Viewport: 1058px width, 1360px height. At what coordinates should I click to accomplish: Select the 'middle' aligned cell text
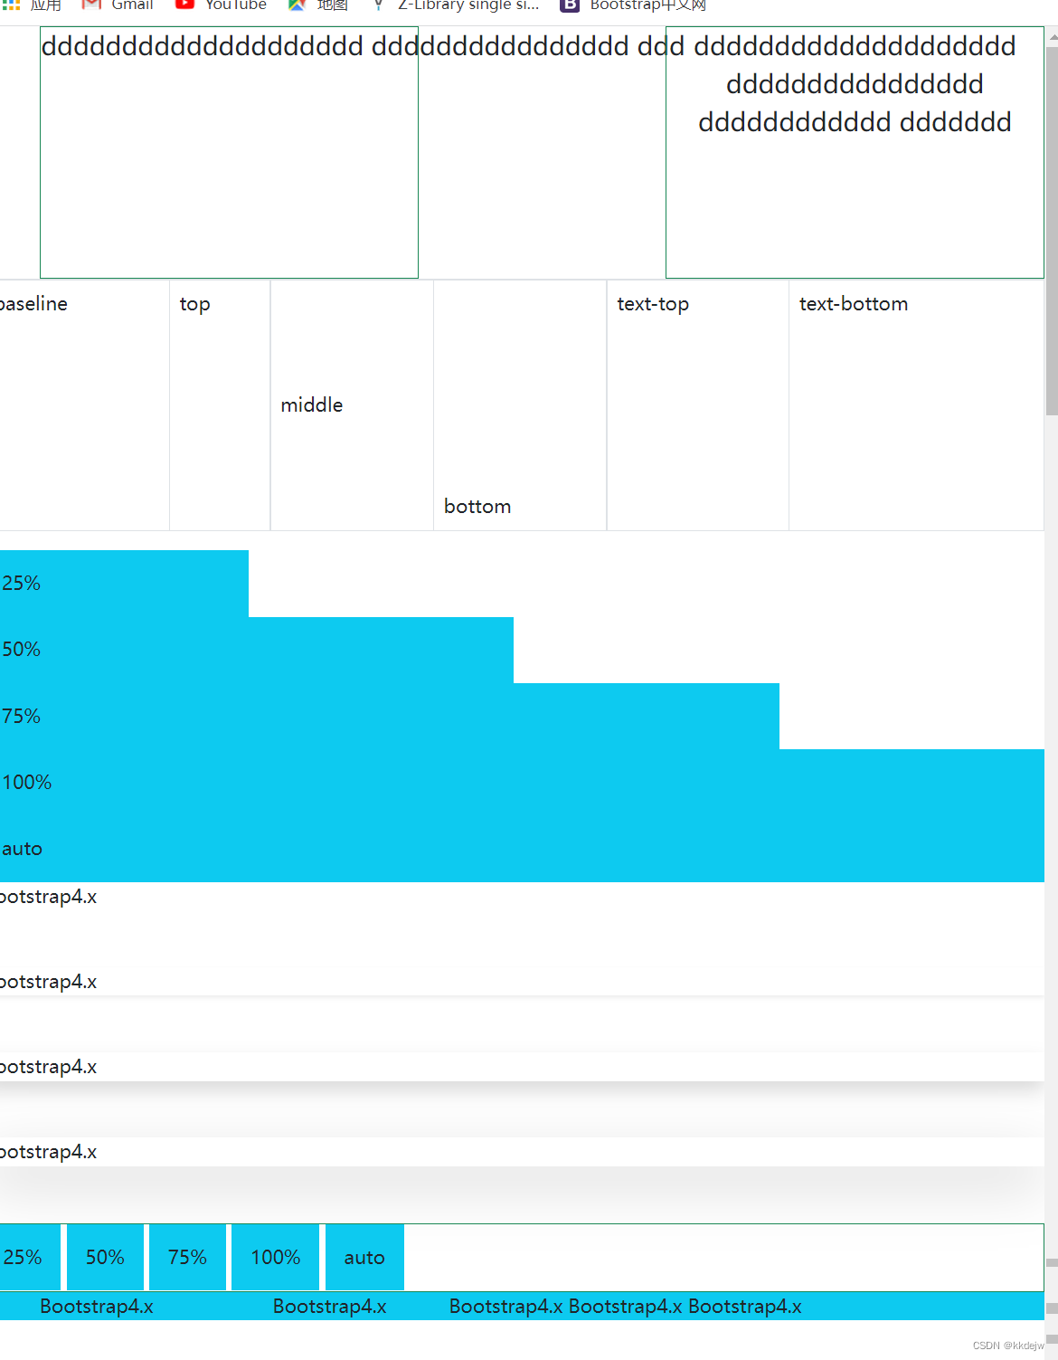click(x=312, y=405)
